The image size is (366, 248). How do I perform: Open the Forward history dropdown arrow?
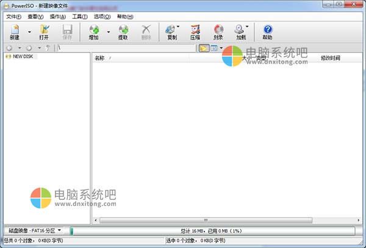pyautogui.click(x=39, y=48)
